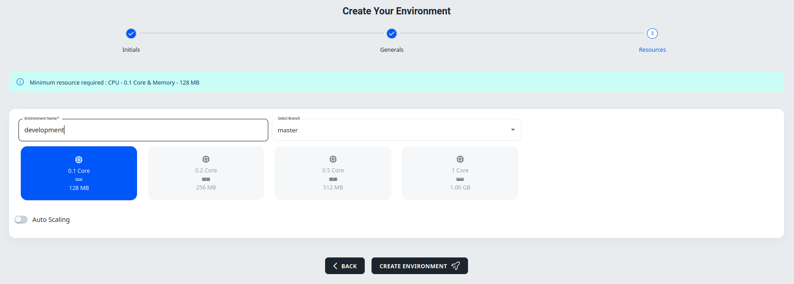Screen dimensions: 794x284
Task: Select the 0.1 Core 128 MB resource card
Action: tap(79, 173)
